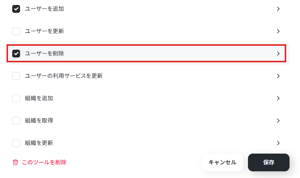Open chevron for ユーザーの利用サービスを更新
300x178 pixels.
pos(278,76)
